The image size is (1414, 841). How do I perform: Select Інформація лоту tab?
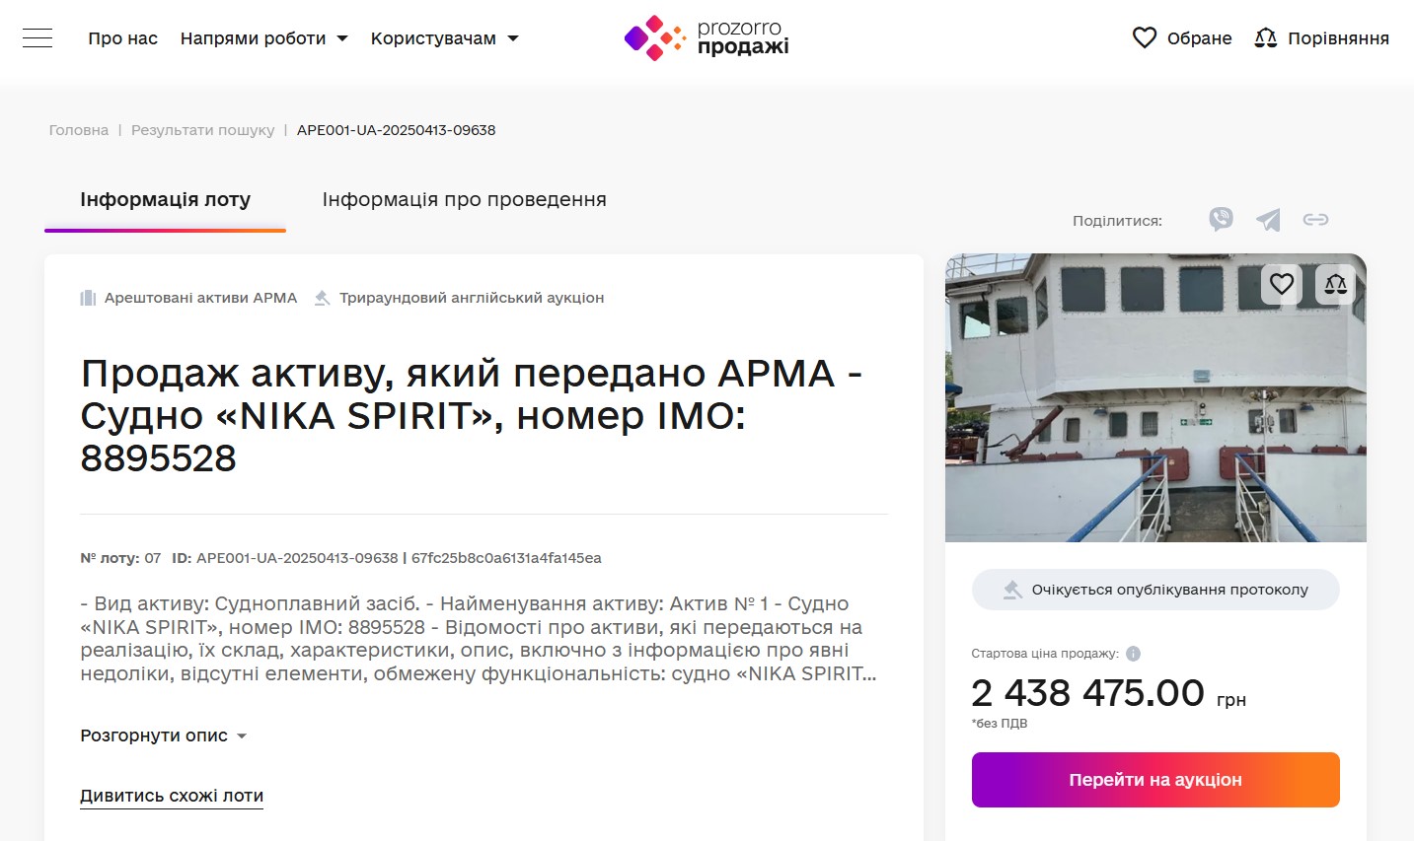click(166, 200)
